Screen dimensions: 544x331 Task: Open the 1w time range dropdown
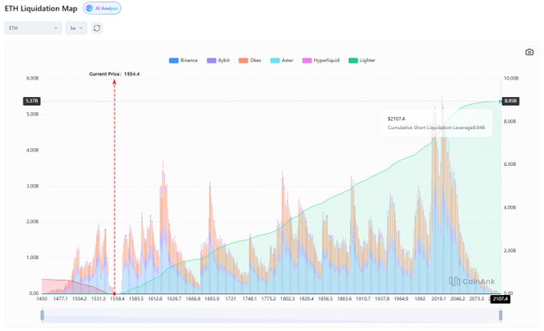(76, 28)
